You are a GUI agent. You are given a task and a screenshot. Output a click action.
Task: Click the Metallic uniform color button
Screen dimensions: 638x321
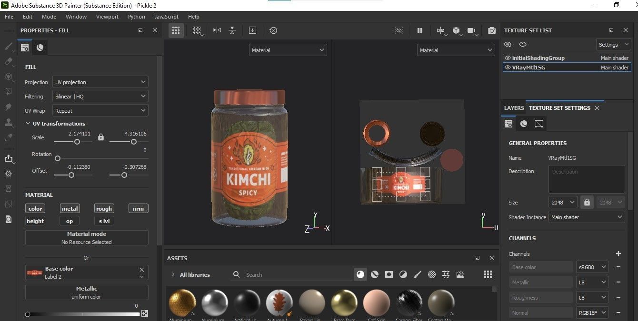87,292
